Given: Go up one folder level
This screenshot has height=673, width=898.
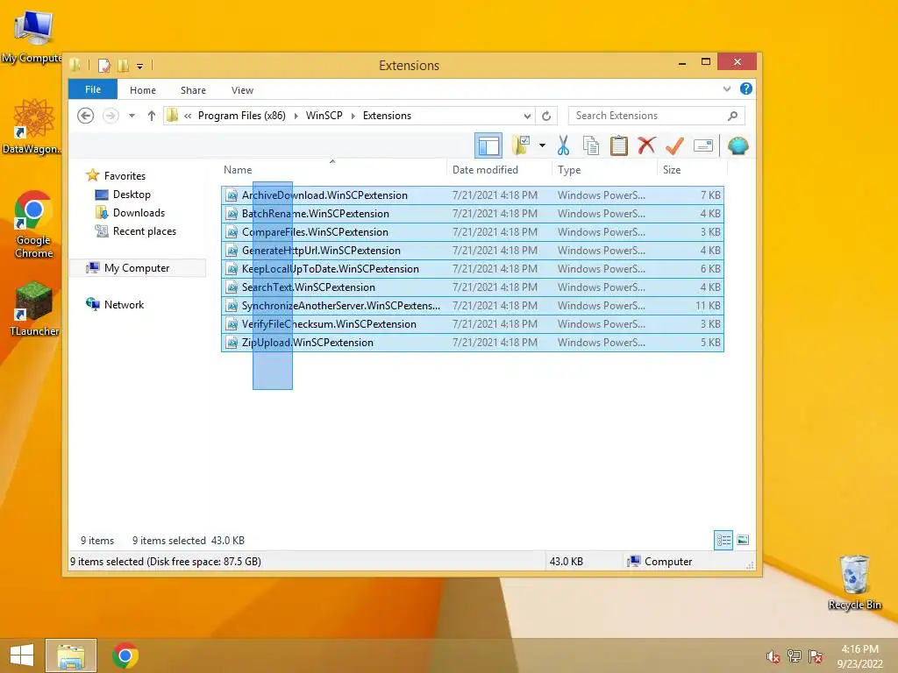Looking at the screenshot, I should [151, 116].
